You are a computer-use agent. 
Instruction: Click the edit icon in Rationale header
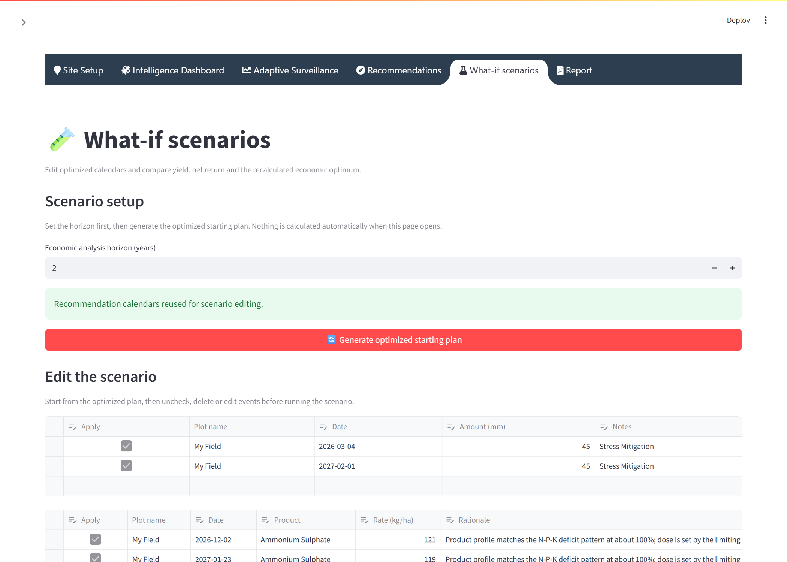(450, 520)
